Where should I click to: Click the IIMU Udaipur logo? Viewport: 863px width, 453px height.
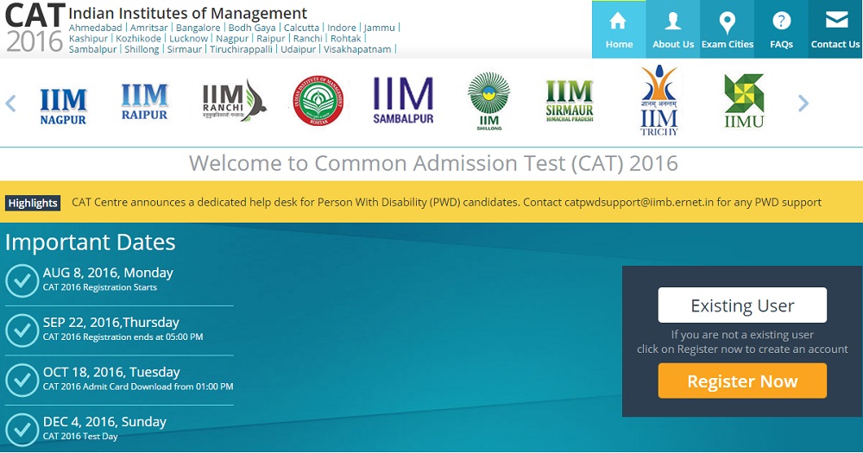pyautogui.click(x=744, y=101)
